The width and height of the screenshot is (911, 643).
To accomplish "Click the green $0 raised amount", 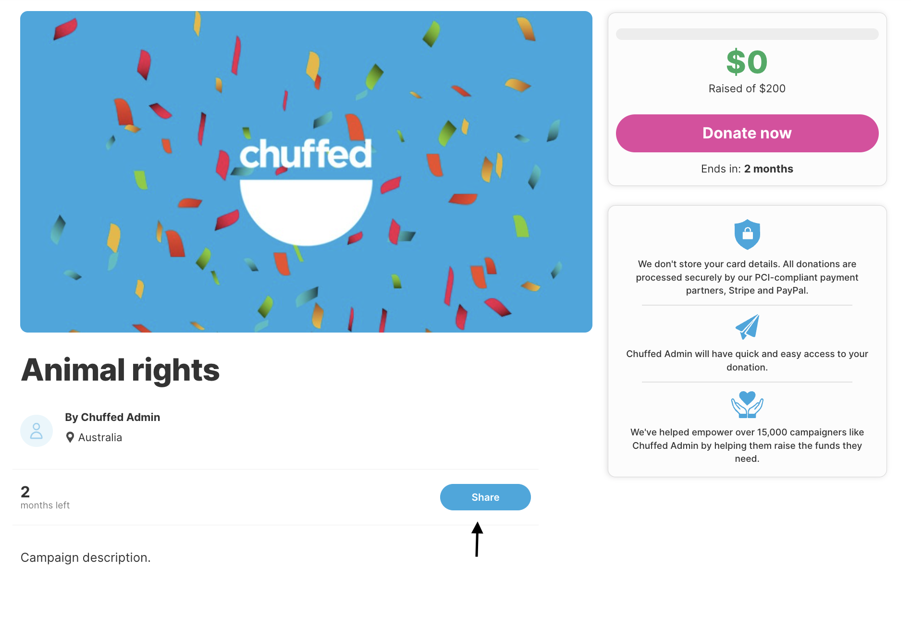I will click(747, 62).
